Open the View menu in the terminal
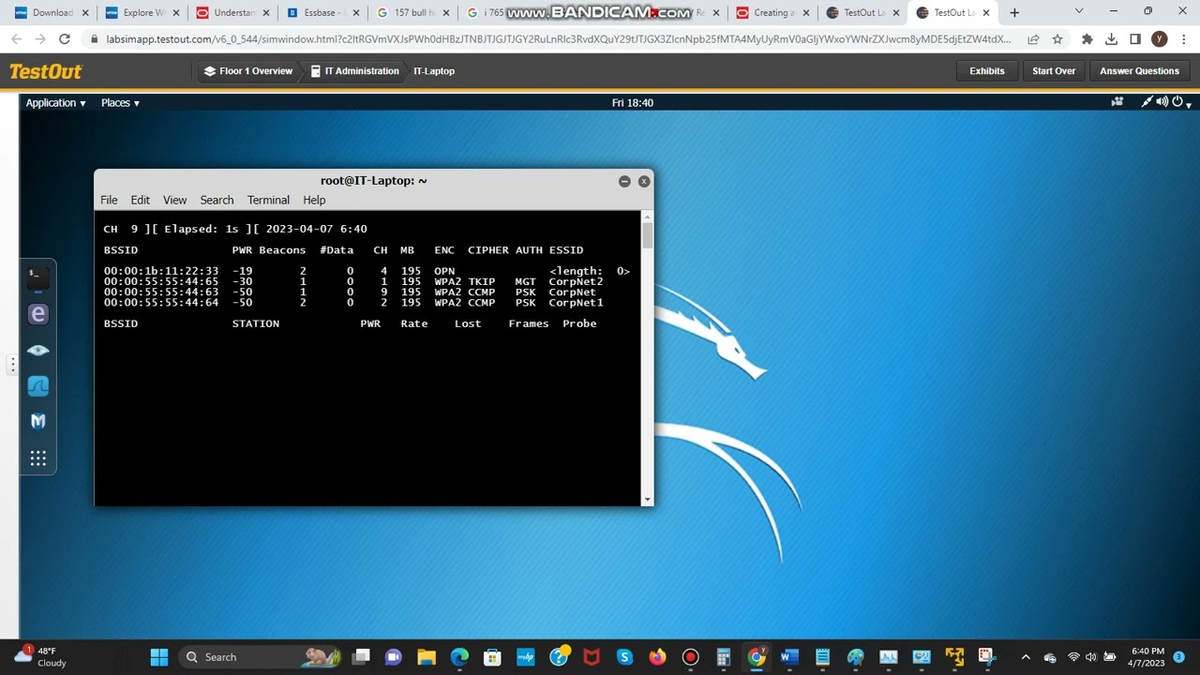The height and width of the screenshot is (675, 1200). coord(174,200)
